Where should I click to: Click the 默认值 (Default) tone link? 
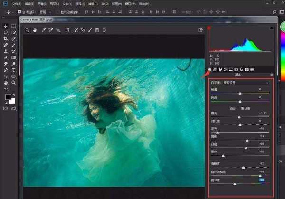click(x=247, y=108)
